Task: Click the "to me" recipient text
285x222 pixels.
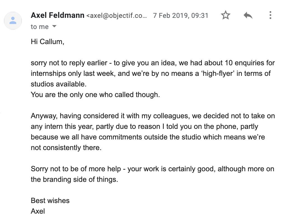Action: 39,27
